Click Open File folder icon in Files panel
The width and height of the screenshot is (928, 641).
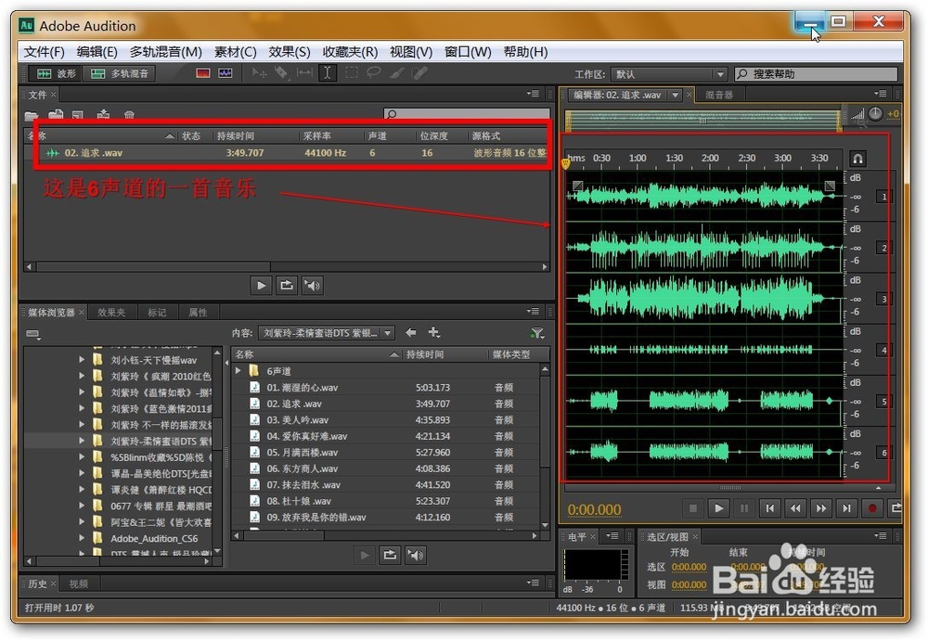(32, 115)
